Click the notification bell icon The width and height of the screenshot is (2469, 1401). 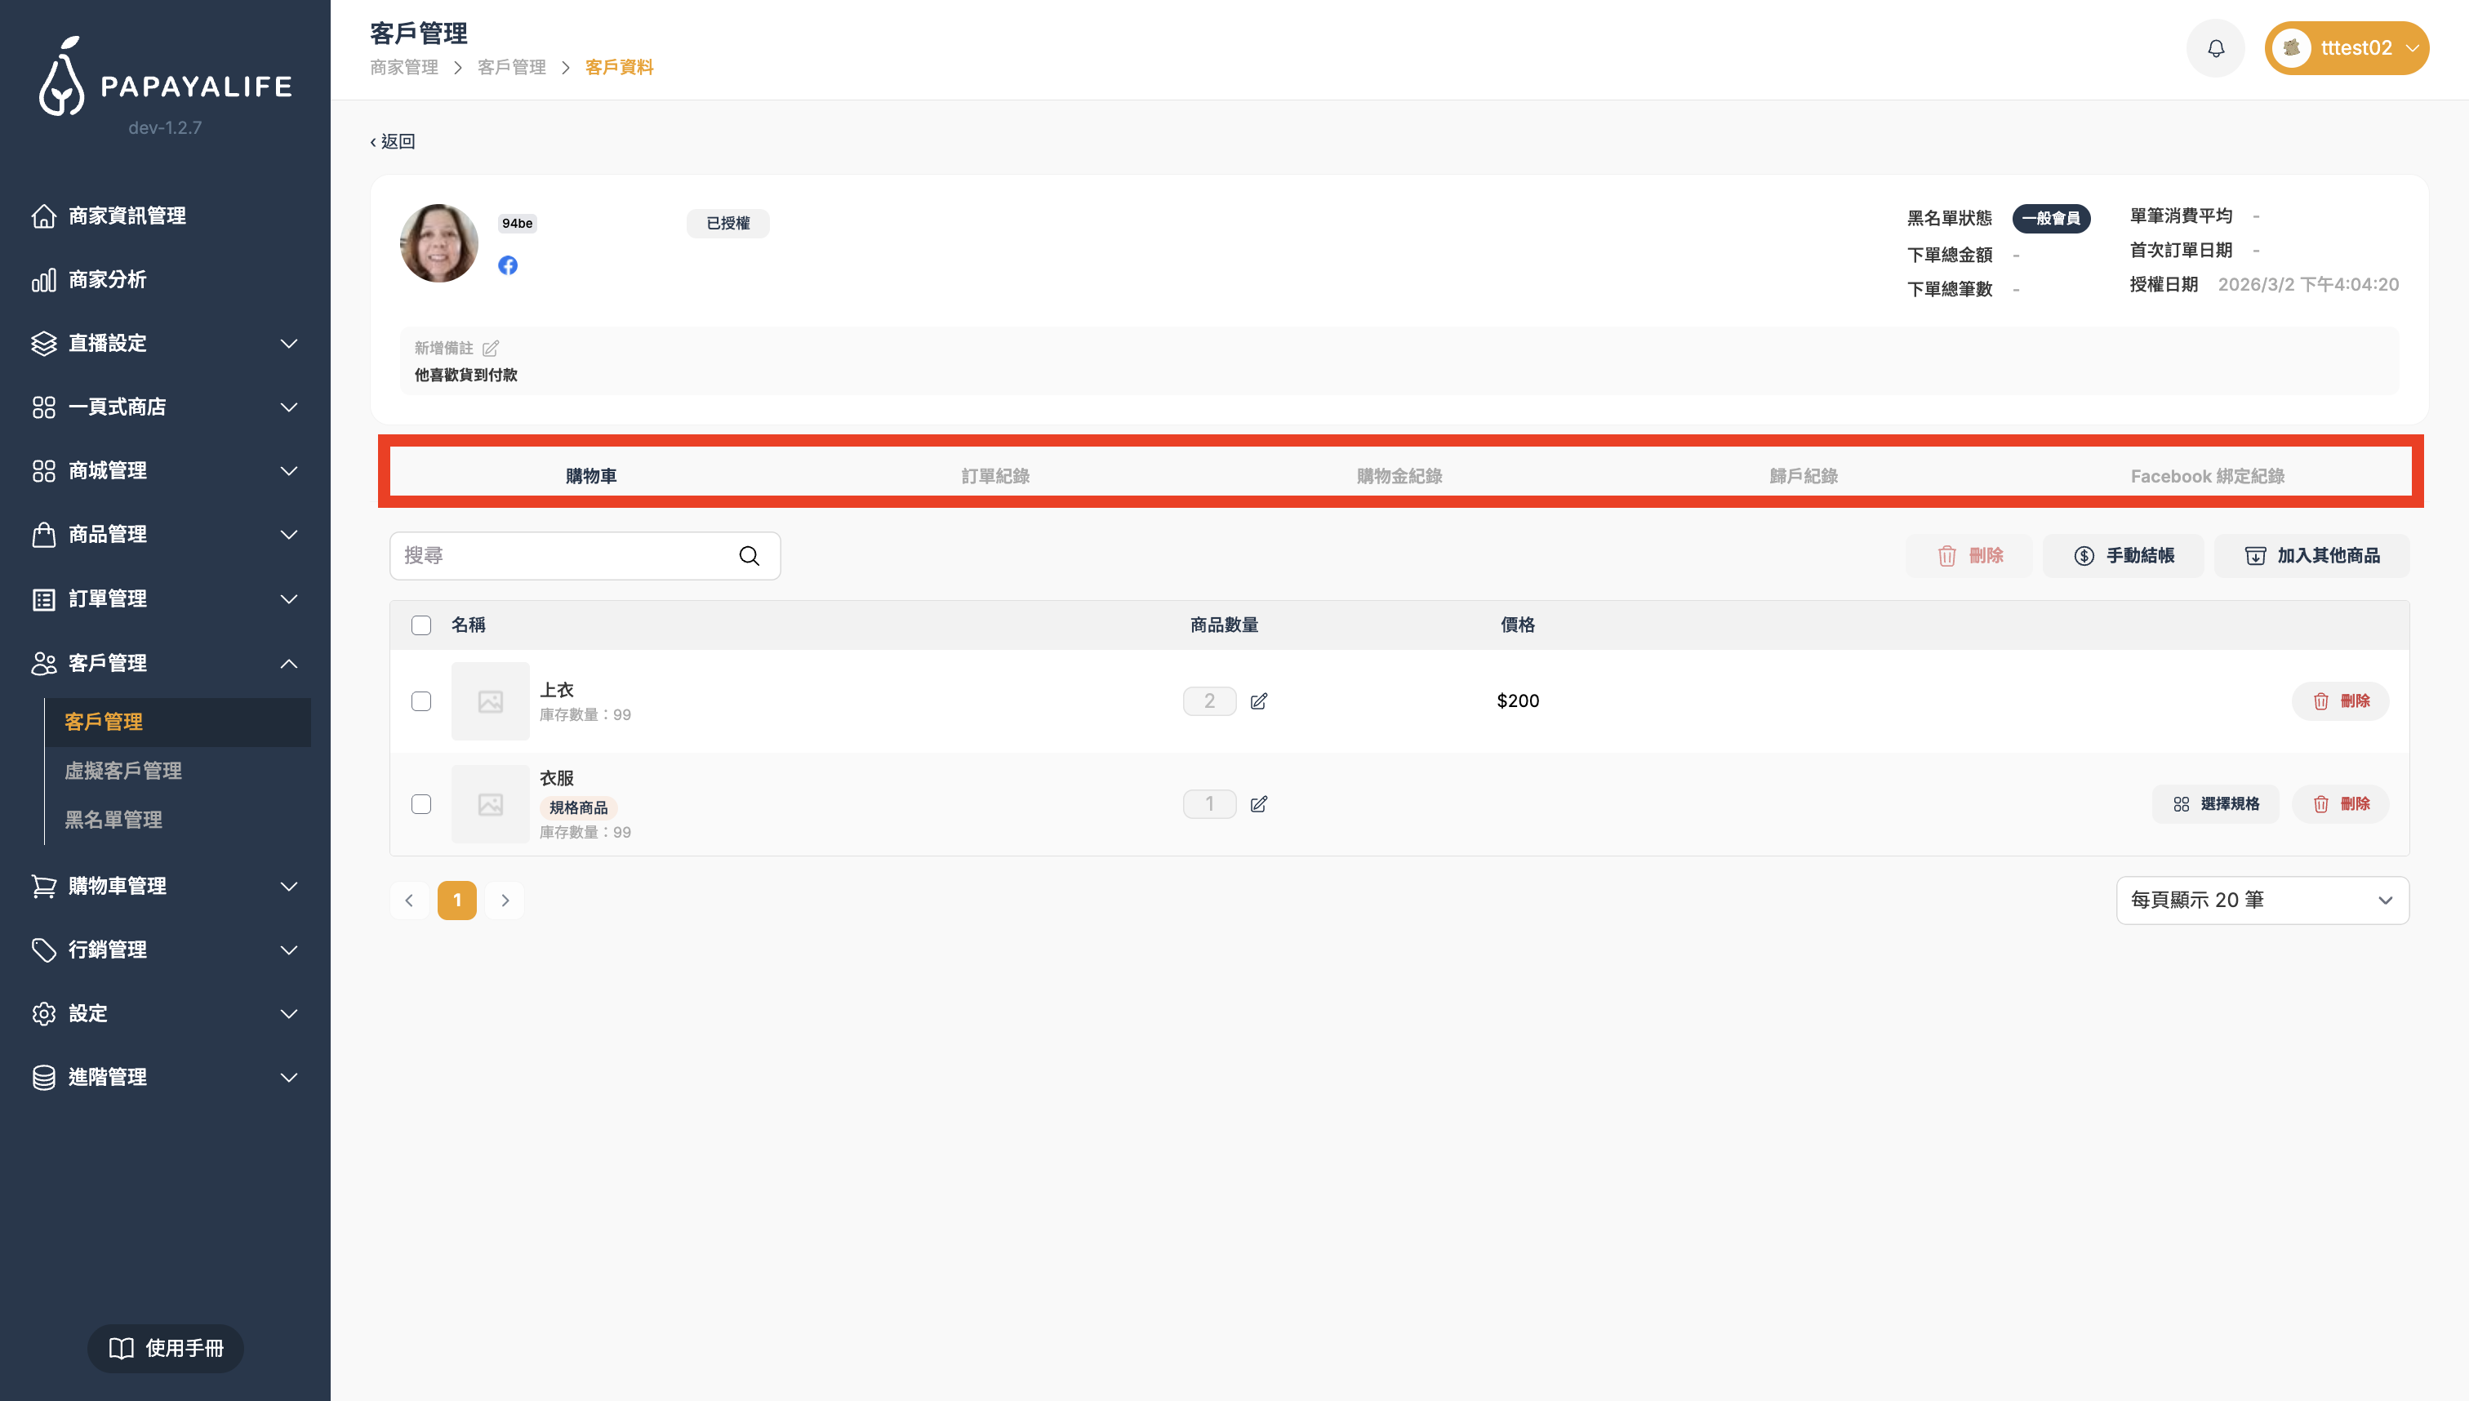pos(2215,48)
